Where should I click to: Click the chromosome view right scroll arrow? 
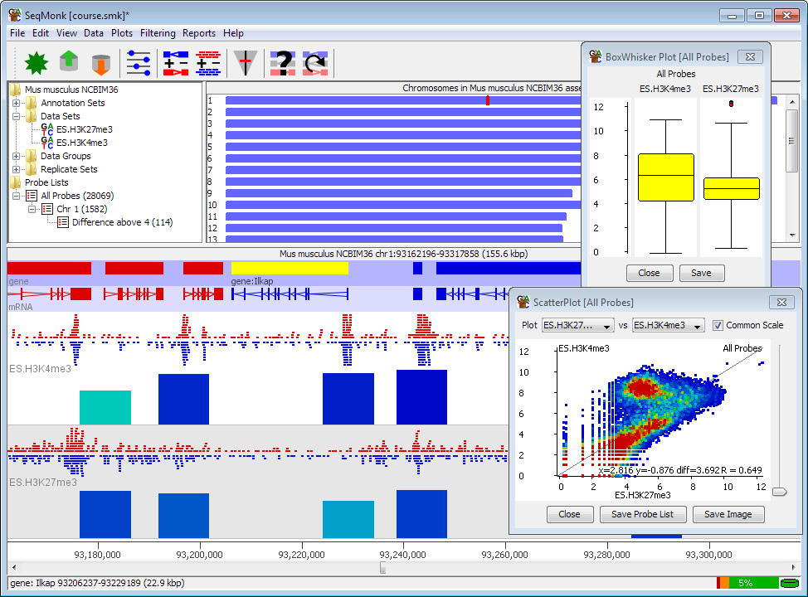(794, 568)
